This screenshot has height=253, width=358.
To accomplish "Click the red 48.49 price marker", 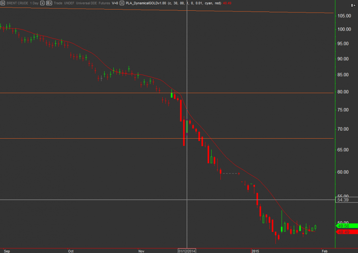I will [343, 232].
